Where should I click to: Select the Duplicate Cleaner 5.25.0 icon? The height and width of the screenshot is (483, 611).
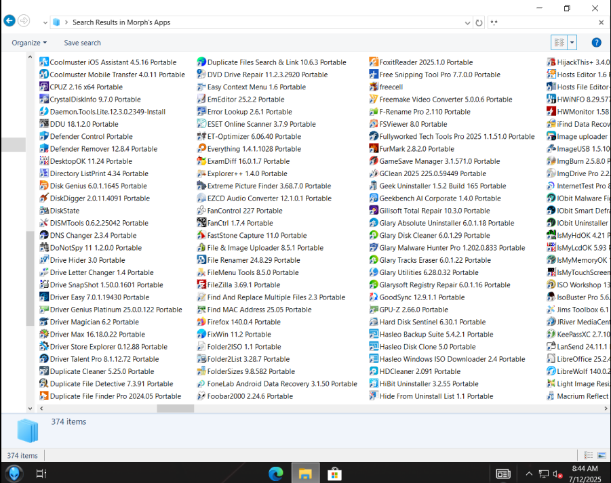pyautogui.click(x=44, y=371)
